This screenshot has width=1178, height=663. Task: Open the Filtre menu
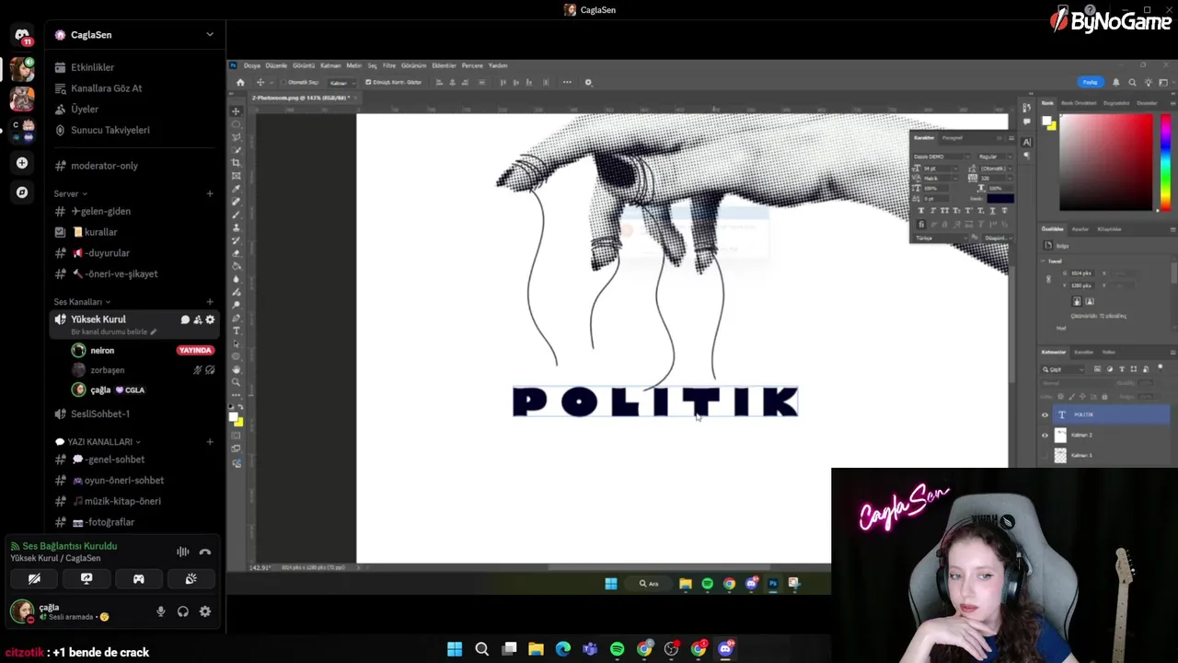(x=389, y=65)
